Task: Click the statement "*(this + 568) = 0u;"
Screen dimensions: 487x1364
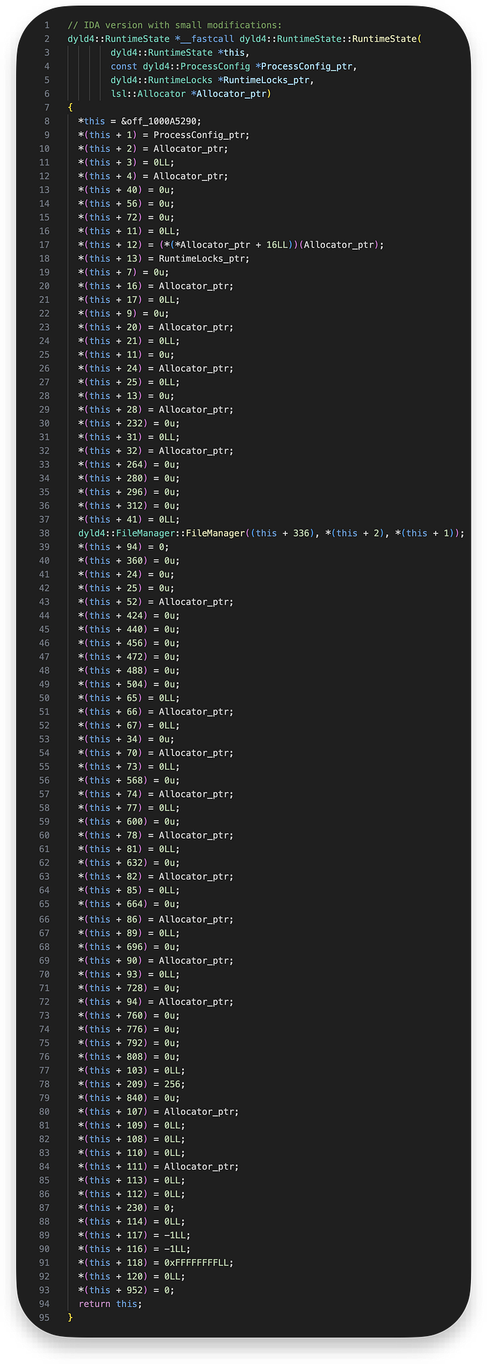Action: pos(129,781)
